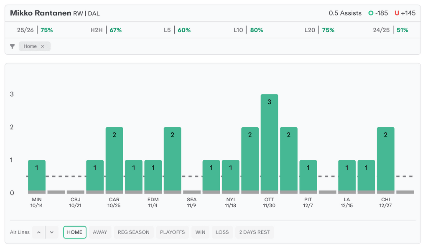
Task: Filter by LOSS games
Action: [222, 232]
